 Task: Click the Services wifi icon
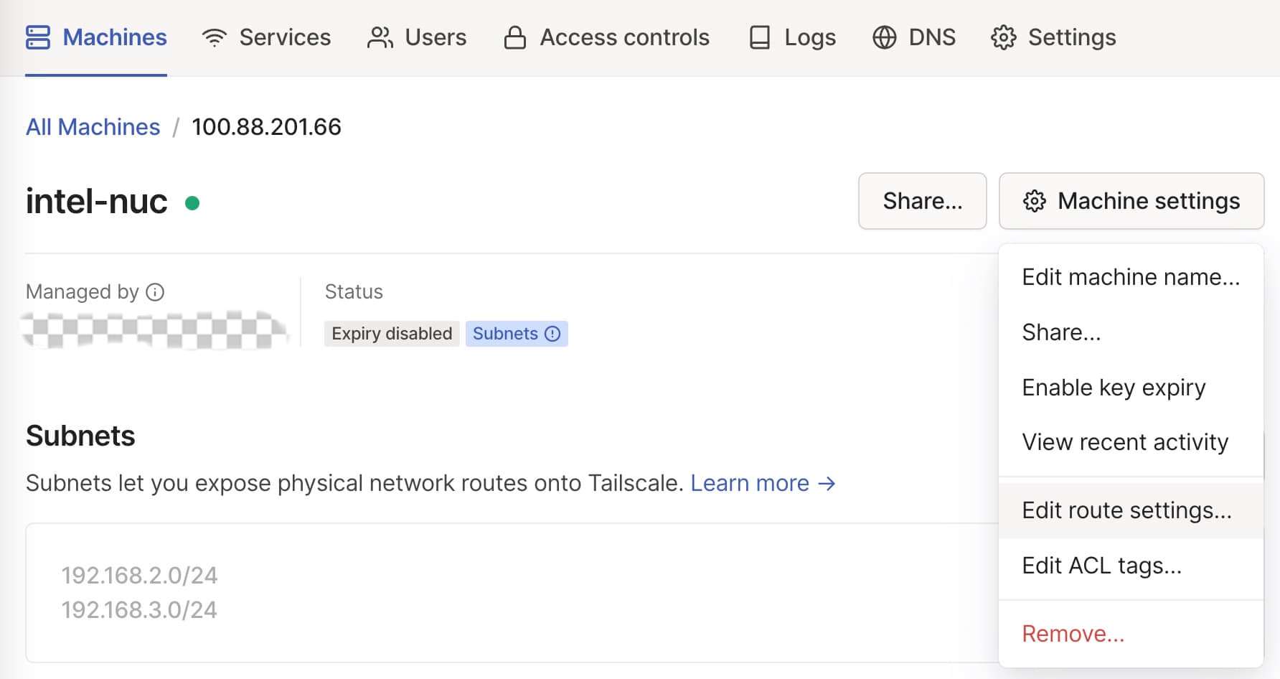[x=215, y=37]
